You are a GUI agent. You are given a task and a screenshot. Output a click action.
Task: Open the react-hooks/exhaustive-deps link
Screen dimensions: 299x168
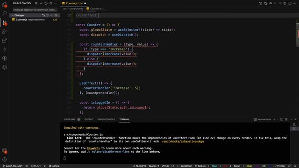pos(183,141)
